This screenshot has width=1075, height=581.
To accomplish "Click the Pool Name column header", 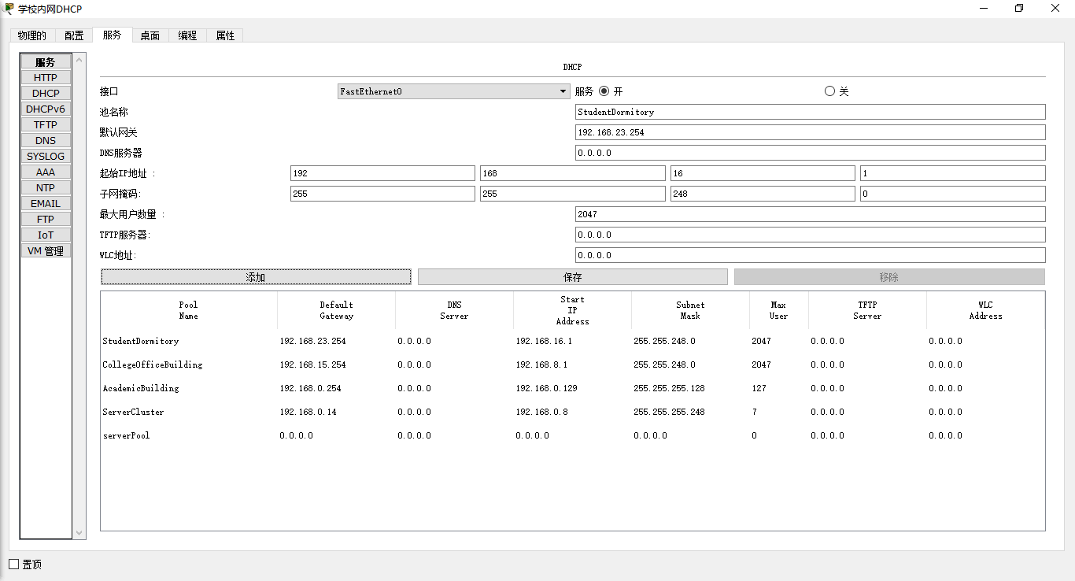I will 189,310.
